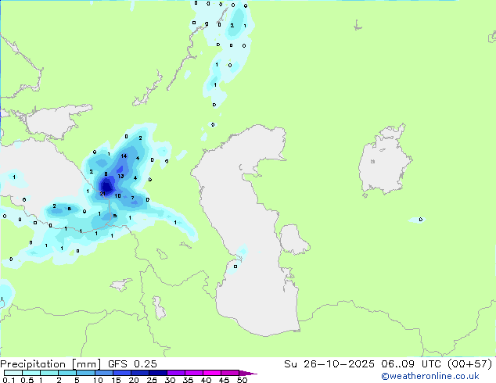Click the '(00+57)' forecast run offset
This screenshot has height=383, width=496.
click(x=469, y=364)
